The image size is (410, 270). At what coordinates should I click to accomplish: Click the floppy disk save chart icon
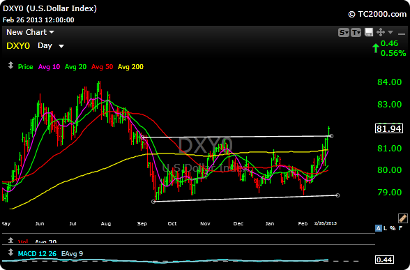tap(369, 32)
